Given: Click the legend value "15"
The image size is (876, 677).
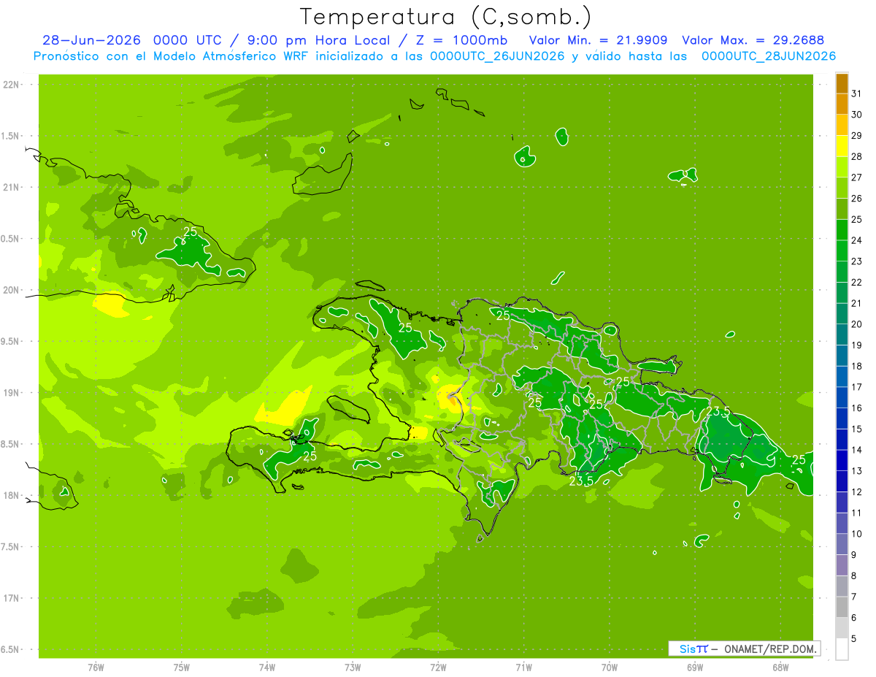Looking at the screenshot, I should tap(857, 429).
